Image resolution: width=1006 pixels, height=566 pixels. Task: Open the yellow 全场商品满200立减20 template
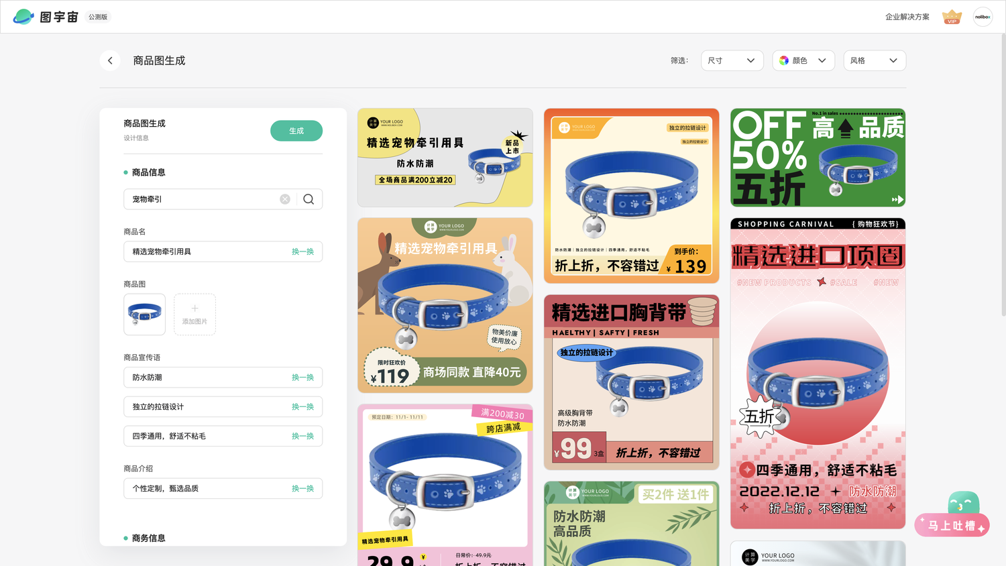pos(445,158)
